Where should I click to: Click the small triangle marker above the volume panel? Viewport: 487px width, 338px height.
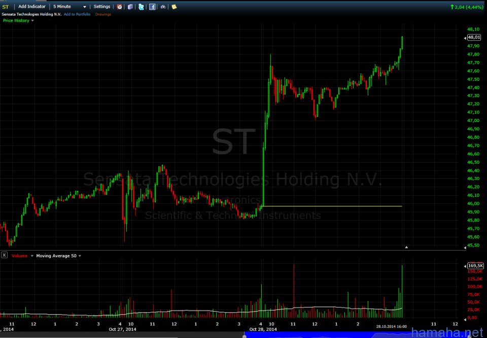pyautogui.click(x=406, y=247)
